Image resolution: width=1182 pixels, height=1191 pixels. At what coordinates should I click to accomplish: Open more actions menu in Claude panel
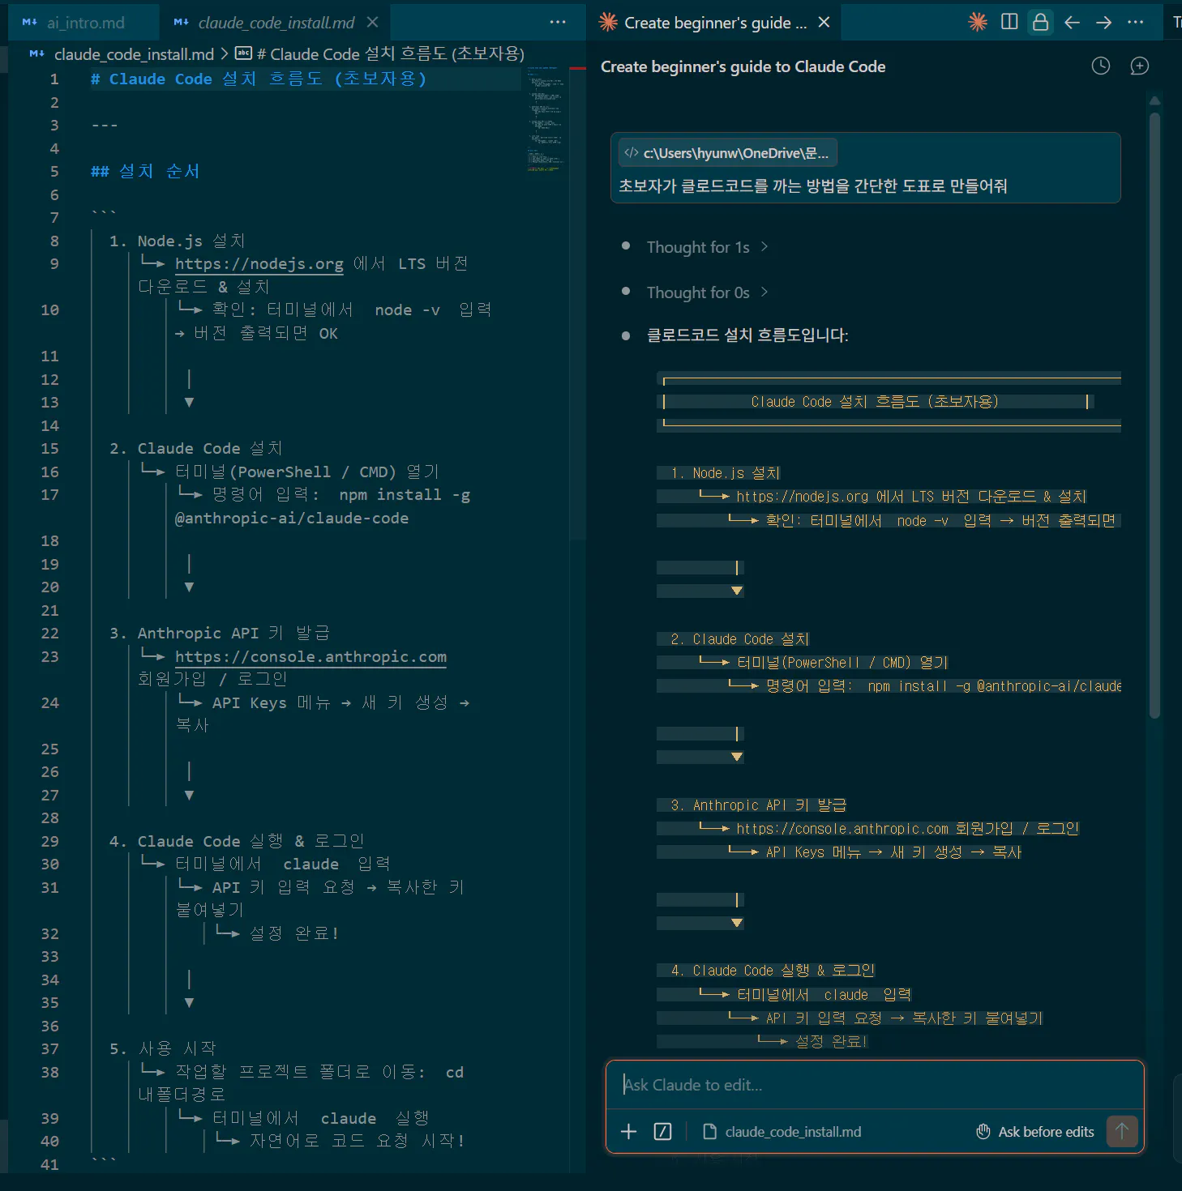1135,23
